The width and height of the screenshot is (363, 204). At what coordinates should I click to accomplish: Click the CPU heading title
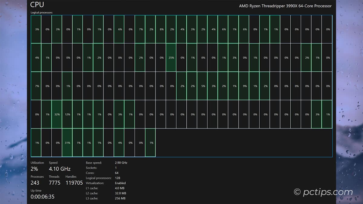coord(37,5)
